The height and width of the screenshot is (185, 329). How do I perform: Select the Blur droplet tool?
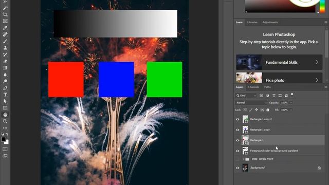[x=5, y=75]
